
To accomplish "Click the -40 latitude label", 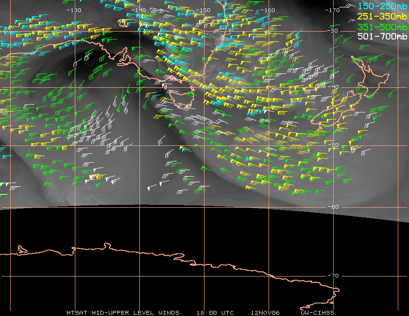I will point(333,87).
